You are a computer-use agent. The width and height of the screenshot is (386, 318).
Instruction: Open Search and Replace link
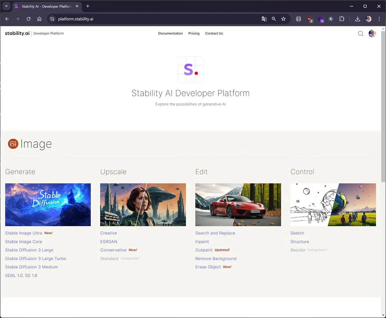click(215, 233)
